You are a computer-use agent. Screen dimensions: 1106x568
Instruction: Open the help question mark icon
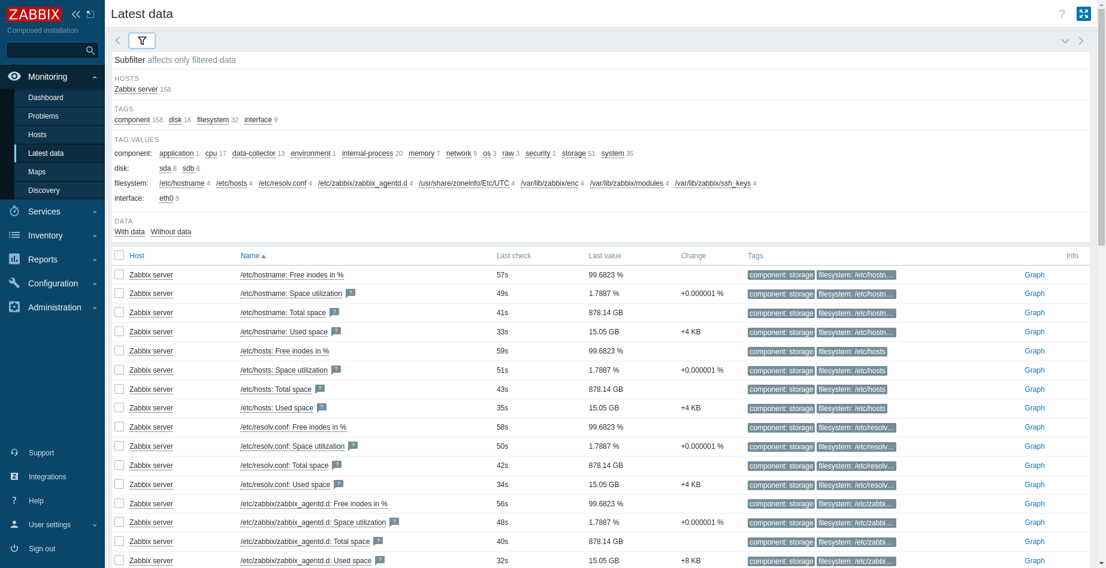point(1062,14)
